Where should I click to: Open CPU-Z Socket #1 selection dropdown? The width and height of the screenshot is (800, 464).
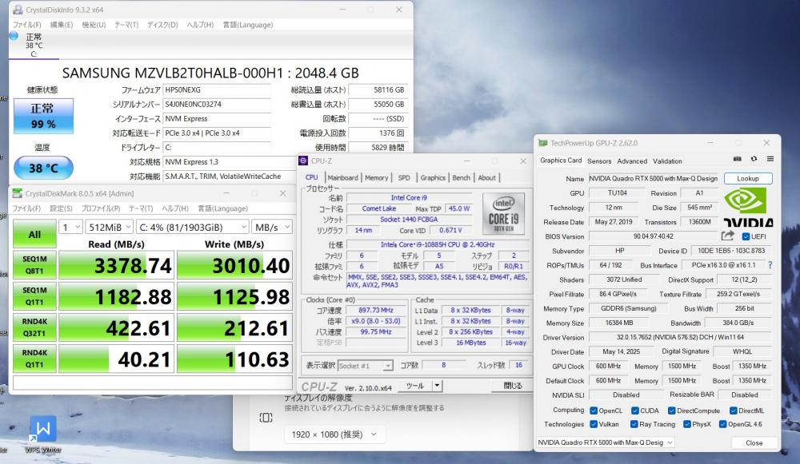364,366
